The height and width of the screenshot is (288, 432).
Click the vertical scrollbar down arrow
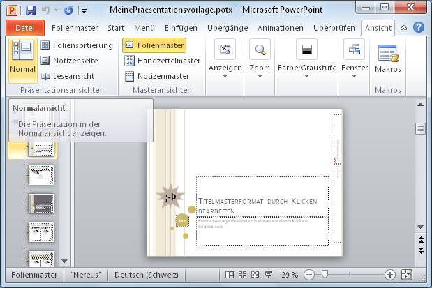pos(420,227)
